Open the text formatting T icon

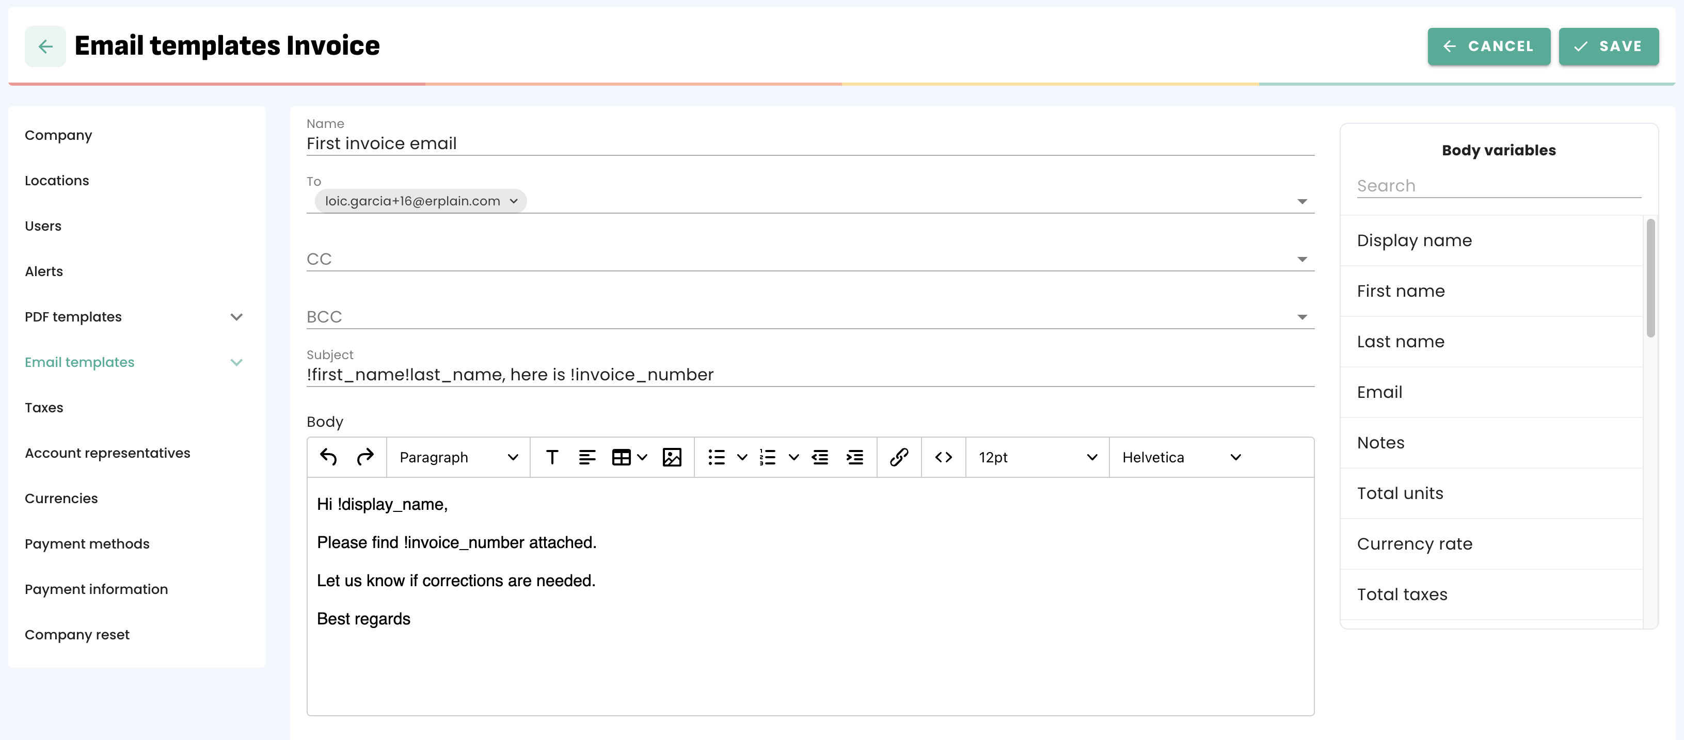pyautogui.click(x=552, y=457)
